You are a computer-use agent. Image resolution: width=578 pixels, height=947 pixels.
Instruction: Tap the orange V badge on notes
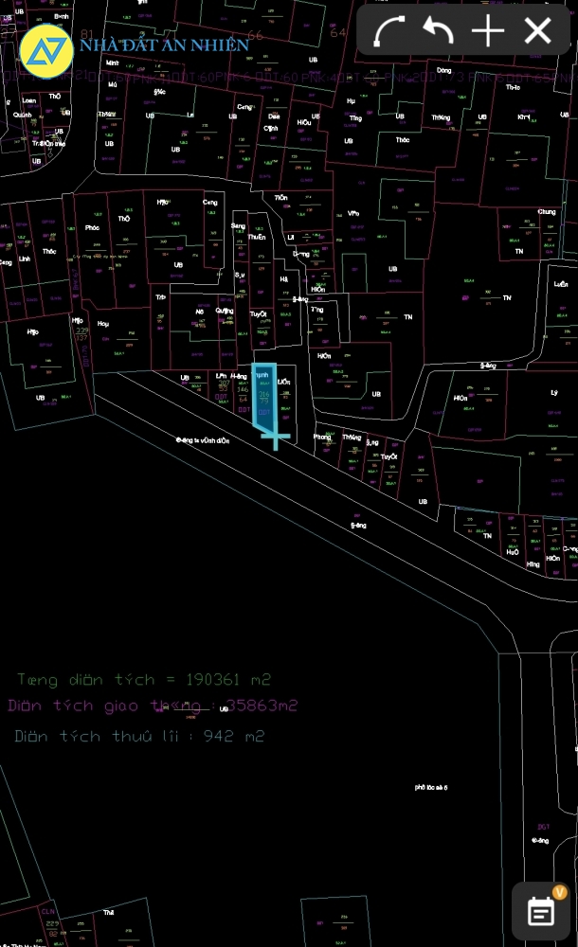[559, 892]
